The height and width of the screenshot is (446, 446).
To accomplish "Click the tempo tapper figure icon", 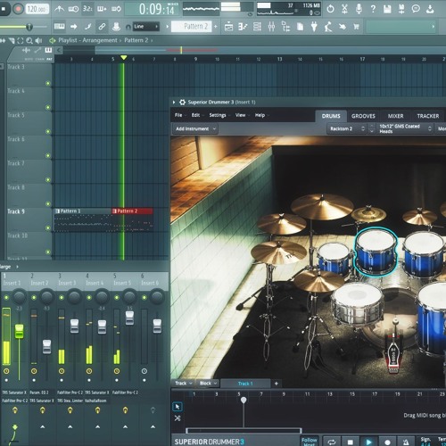I will pyautogui.click(x=328, y=27).
